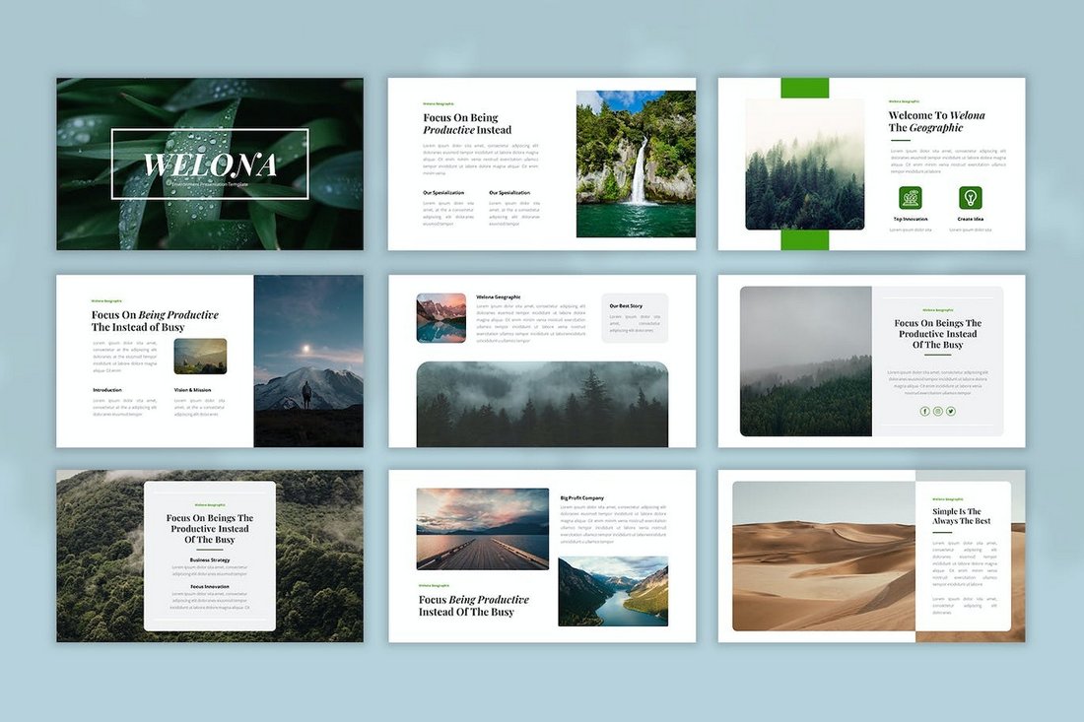Click heading 'Simple Is The Always The Best'
1084x722 pixels.
click(961, 516)
